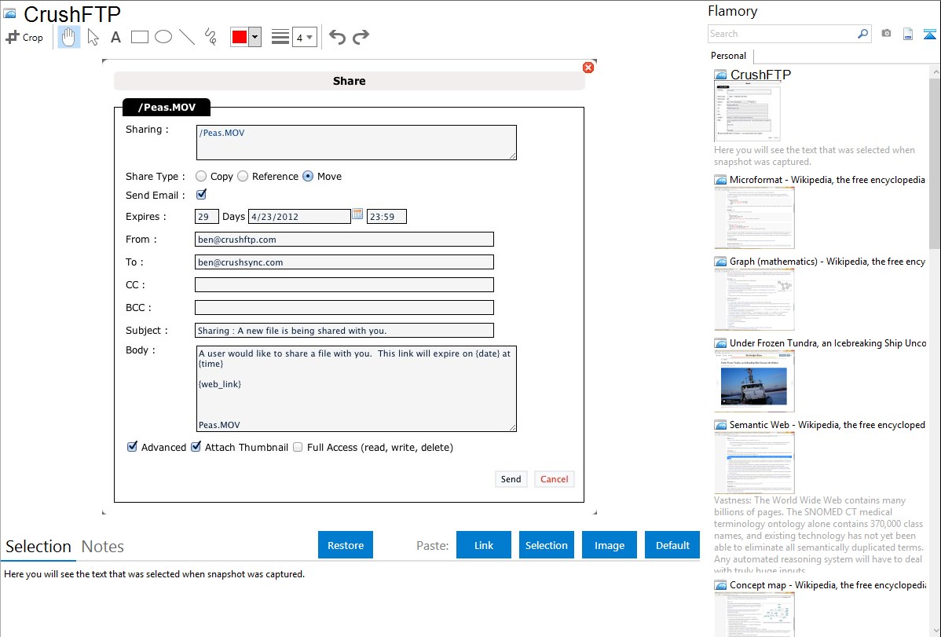The image size is (941, 637).
Task: Open the Personal tab in Flamory
Action: pos(729,56)
